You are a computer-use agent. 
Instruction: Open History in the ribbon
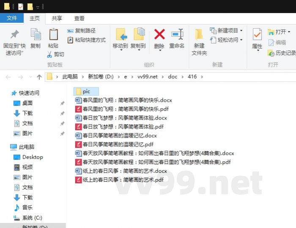tap(282, 53)
